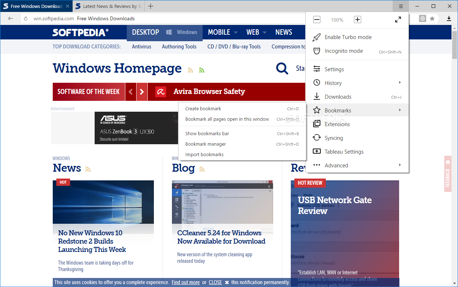Open CD / DVD / Blu-ray Tools link
The height and width of the screenshot is (287, 458).
click(x=234, y=46)
